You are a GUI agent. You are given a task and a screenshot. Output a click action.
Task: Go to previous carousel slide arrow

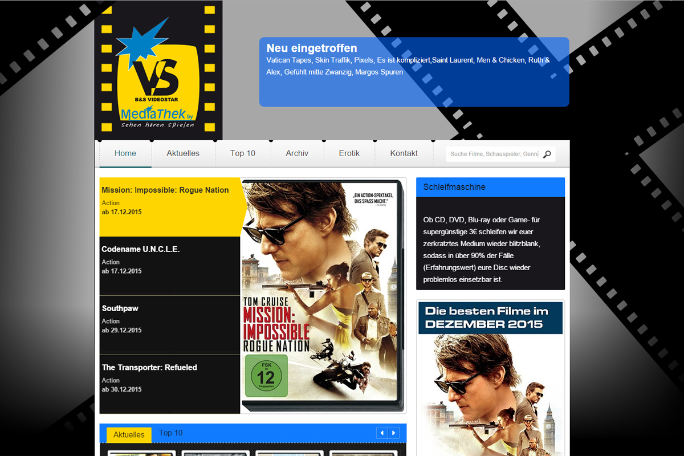tap(382, 433)
